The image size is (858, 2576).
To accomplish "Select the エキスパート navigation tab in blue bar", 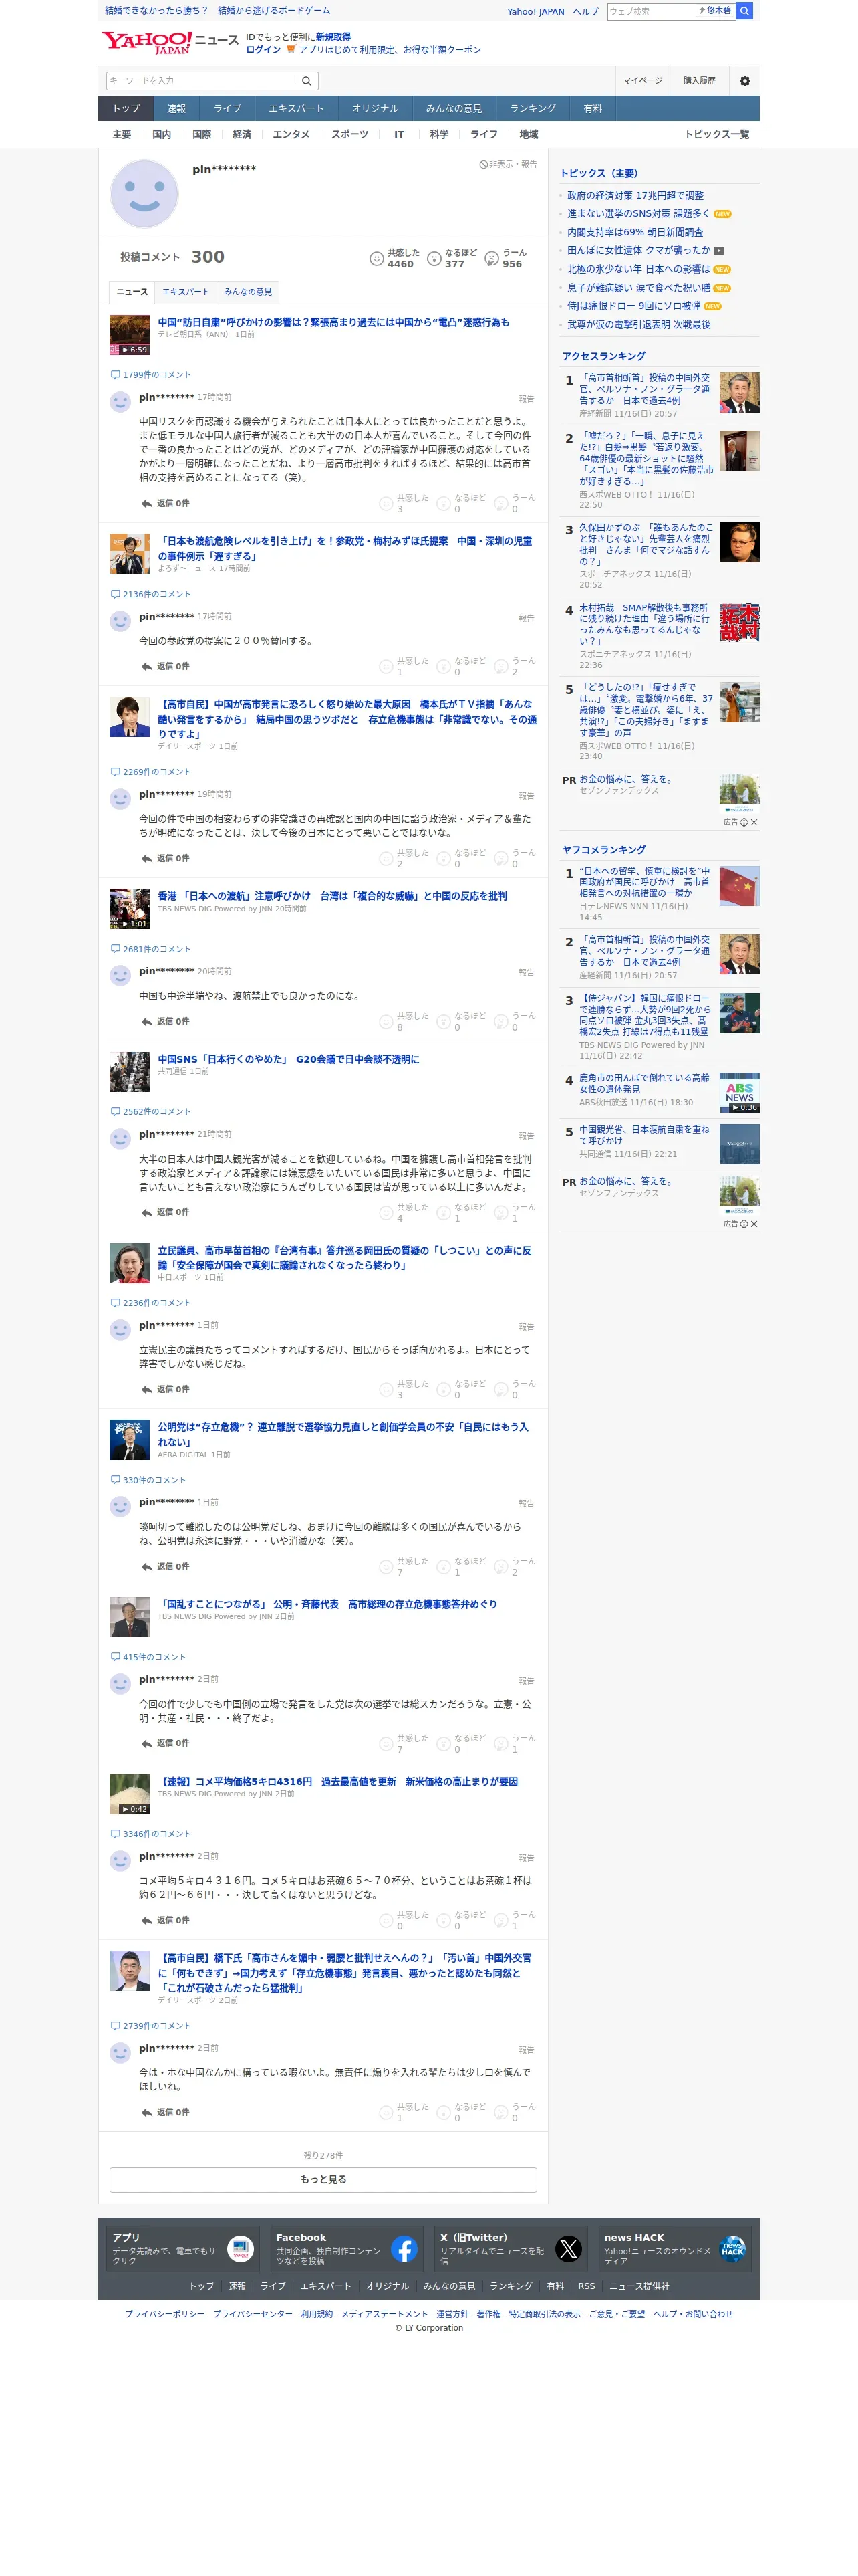I will pyautogui.click(x=295, y=108).
